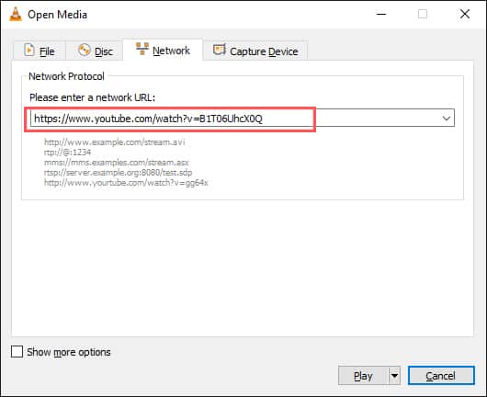
Task: Open the Disc tab label
Action: pyautogui.click(x=104, y=51)
